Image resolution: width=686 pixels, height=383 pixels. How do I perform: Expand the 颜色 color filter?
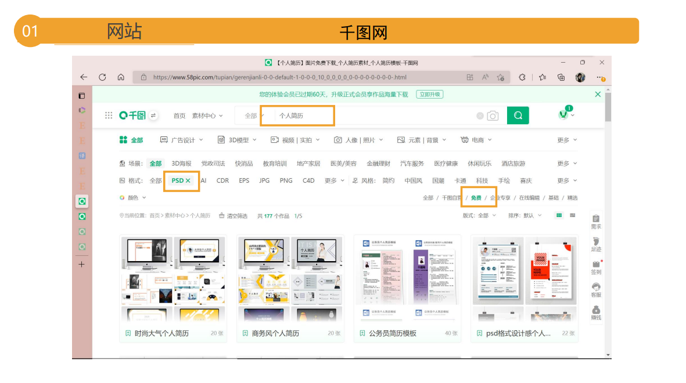(133, 198)
